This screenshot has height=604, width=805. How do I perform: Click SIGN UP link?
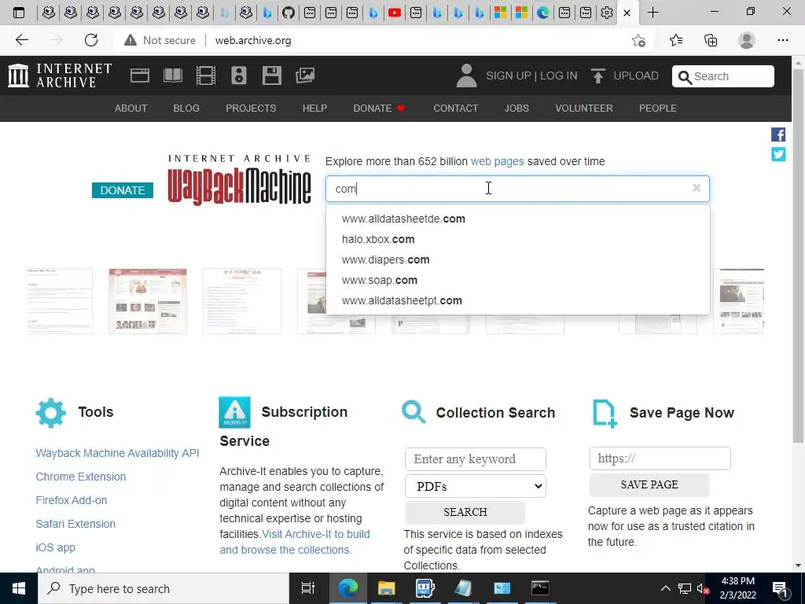point(509,75)
